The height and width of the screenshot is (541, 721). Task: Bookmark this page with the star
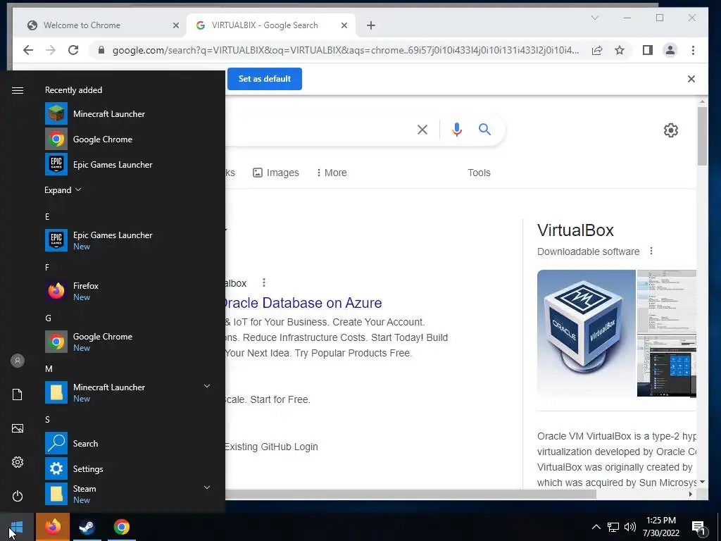tap(620, 50)
